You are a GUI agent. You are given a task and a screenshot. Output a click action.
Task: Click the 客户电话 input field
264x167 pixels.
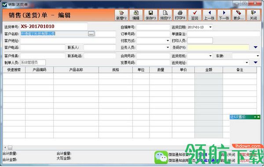click(x=42, y=47)
